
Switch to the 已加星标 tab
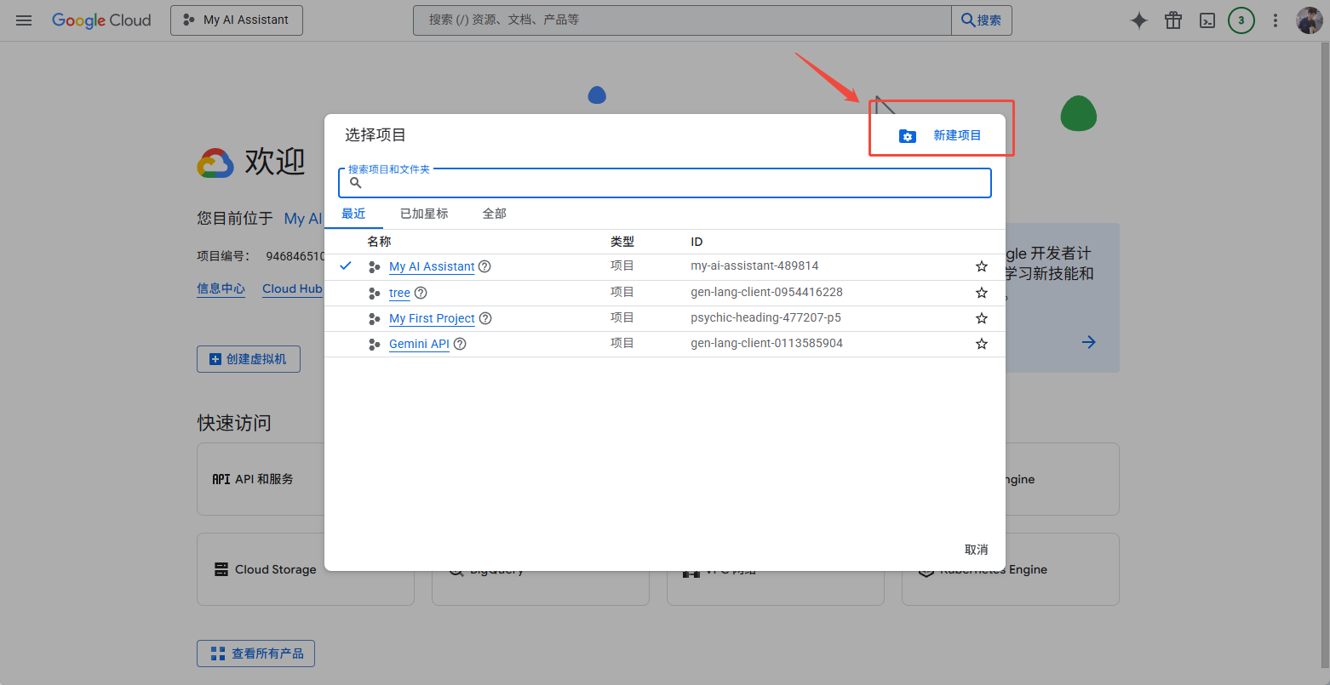[x=424, y=214]
